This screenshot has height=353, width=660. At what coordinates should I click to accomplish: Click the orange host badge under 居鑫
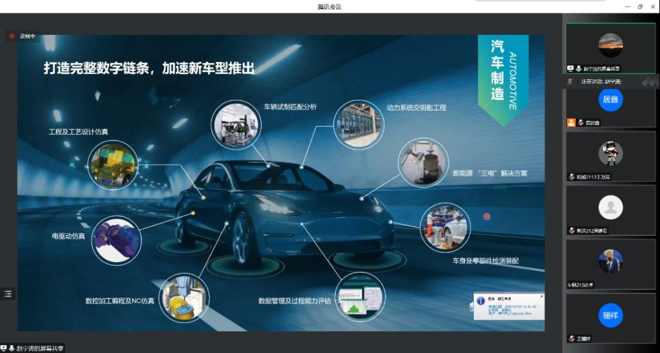(x=571, y=122)
